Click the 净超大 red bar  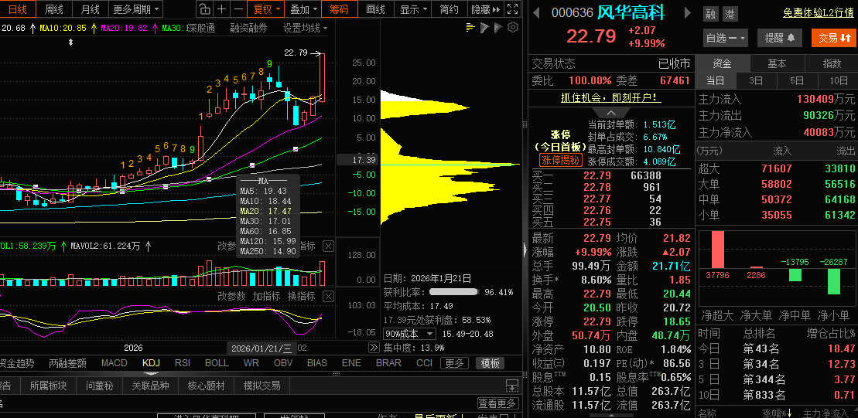point(717,250)
